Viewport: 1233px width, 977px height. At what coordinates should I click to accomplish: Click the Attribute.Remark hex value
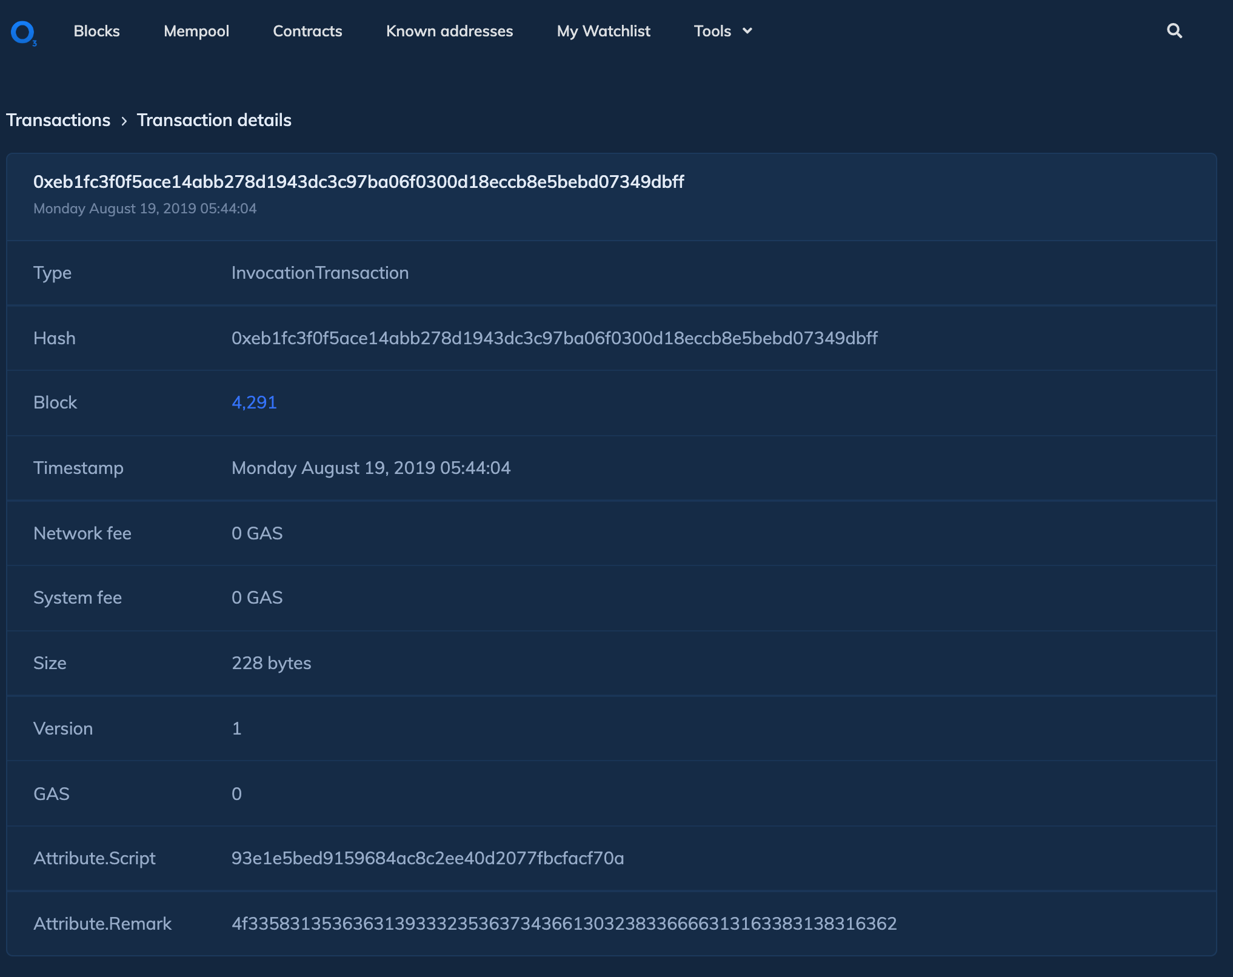pyautogui.click(x=564, y=924)
